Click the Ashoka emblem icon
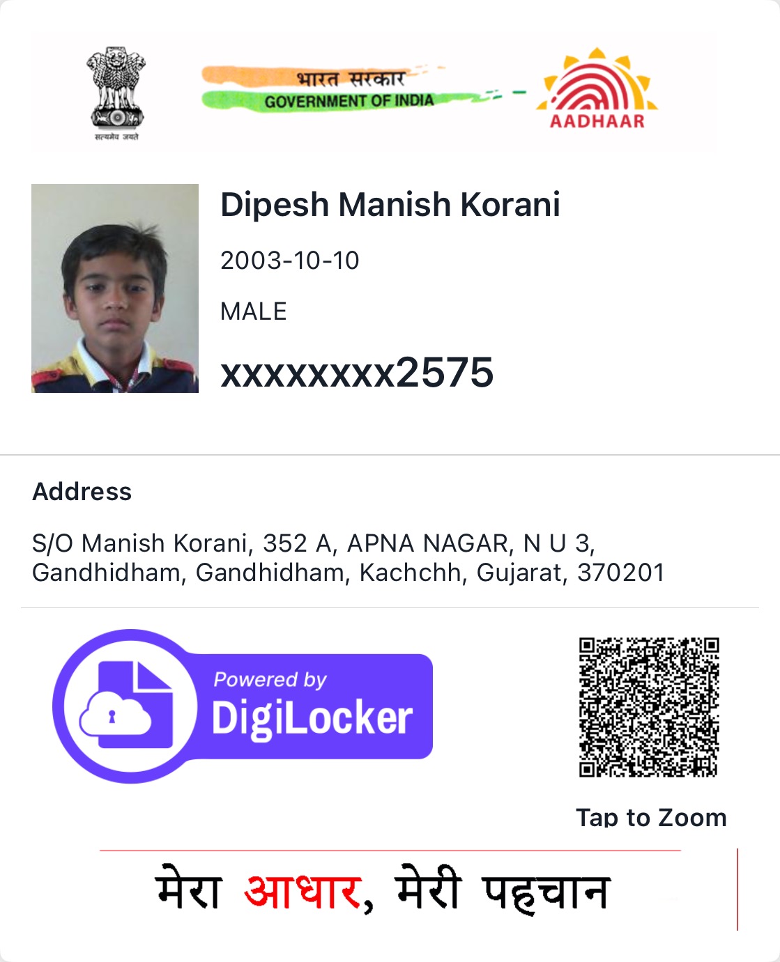This screenshot has height=962, width=780. (116, 93)
